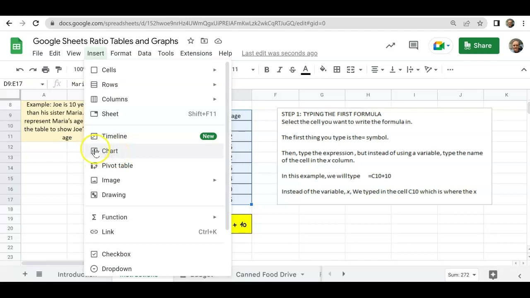Bookmark page with browser star icon
This screenshot has width=530, height=298.
pos(480,23)
